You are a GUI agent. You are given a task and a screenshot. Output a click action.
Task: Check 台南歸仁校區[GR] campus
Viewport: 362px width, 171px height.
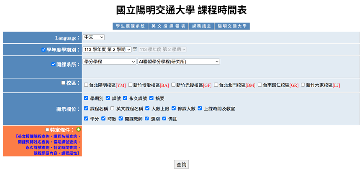260,85
